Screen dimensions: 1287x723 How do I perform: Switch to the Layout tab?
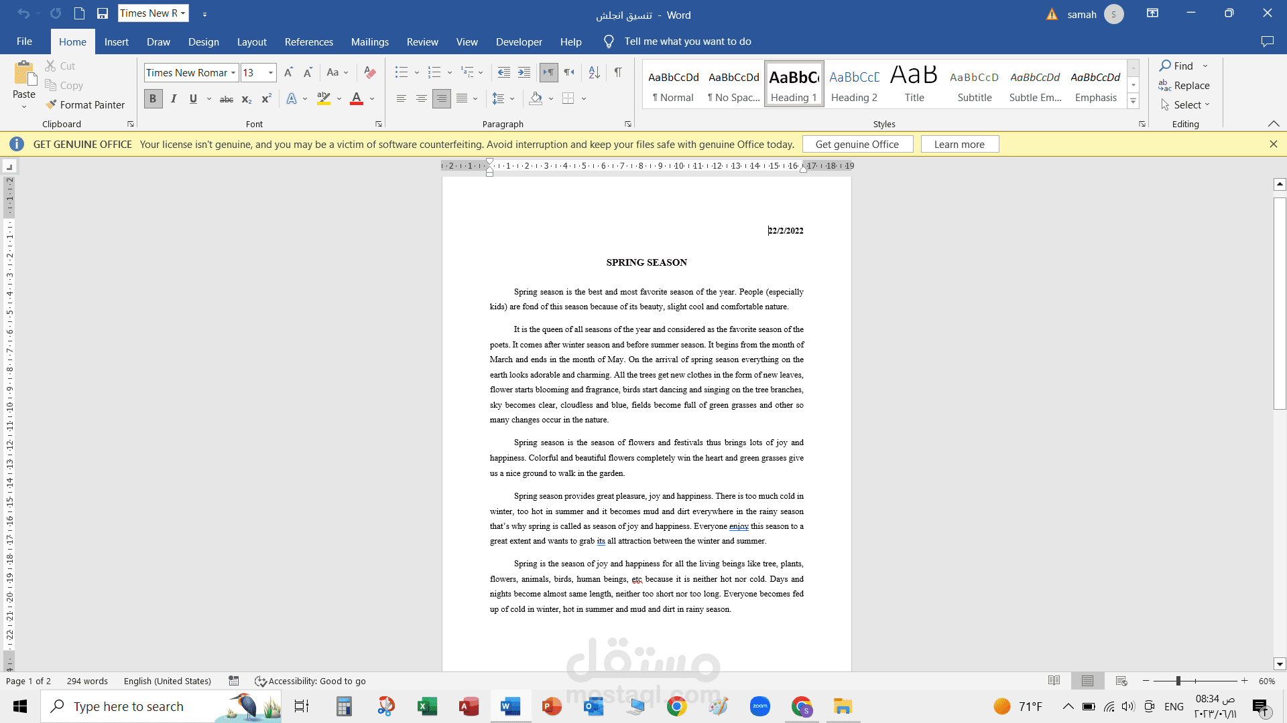pyautogui.click(x=252, y=42)
